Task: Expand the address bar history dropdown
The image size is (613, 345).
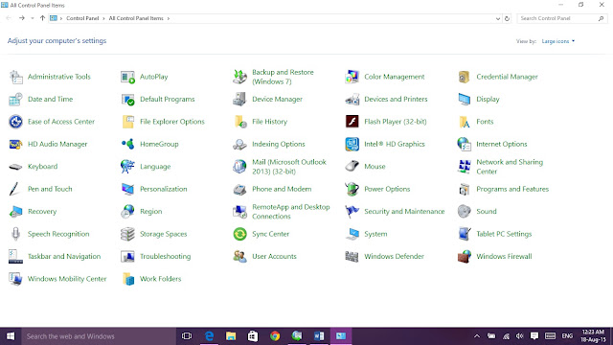Action: click(x=498, y=18)
